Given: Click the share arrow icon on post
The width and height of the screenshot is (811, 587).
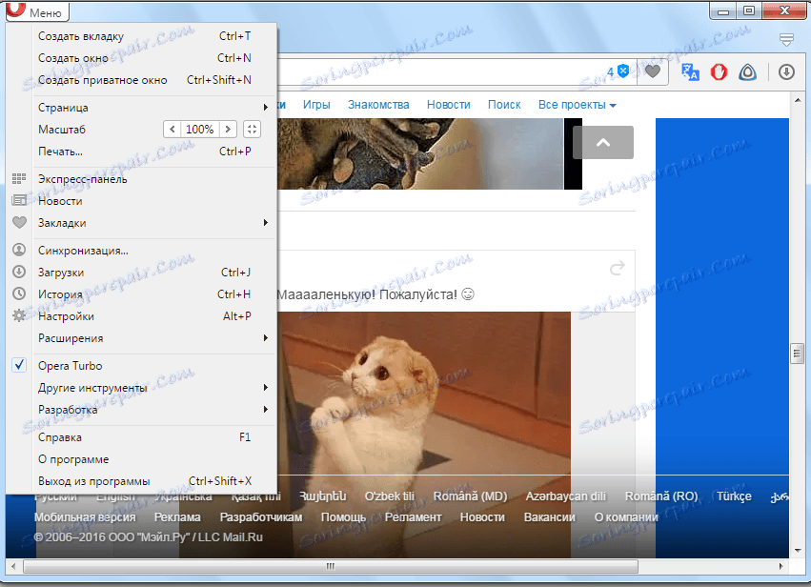Looking at the screenshot, I should 617,268.
